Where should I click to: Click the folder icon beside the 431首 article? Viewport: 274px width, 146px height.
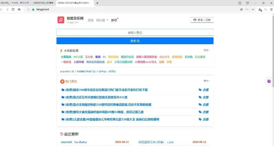pyautogui.click(x=63, y=97)
